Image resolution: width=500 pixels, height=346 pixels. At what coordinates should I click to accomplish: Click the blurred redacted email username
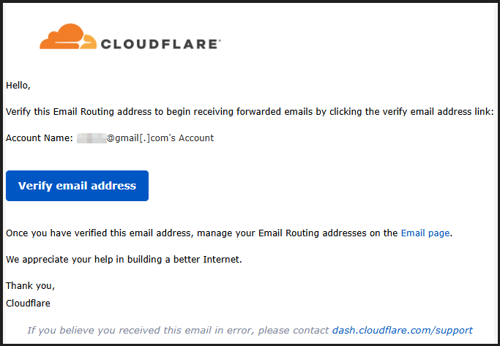92,138
